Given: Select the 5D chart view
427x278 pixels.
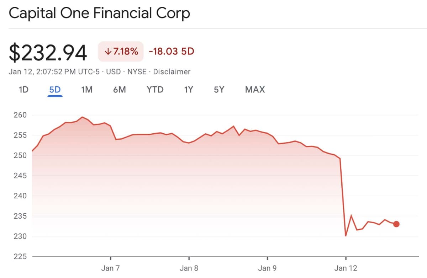Looking at the screenshot, I should 54,90.
